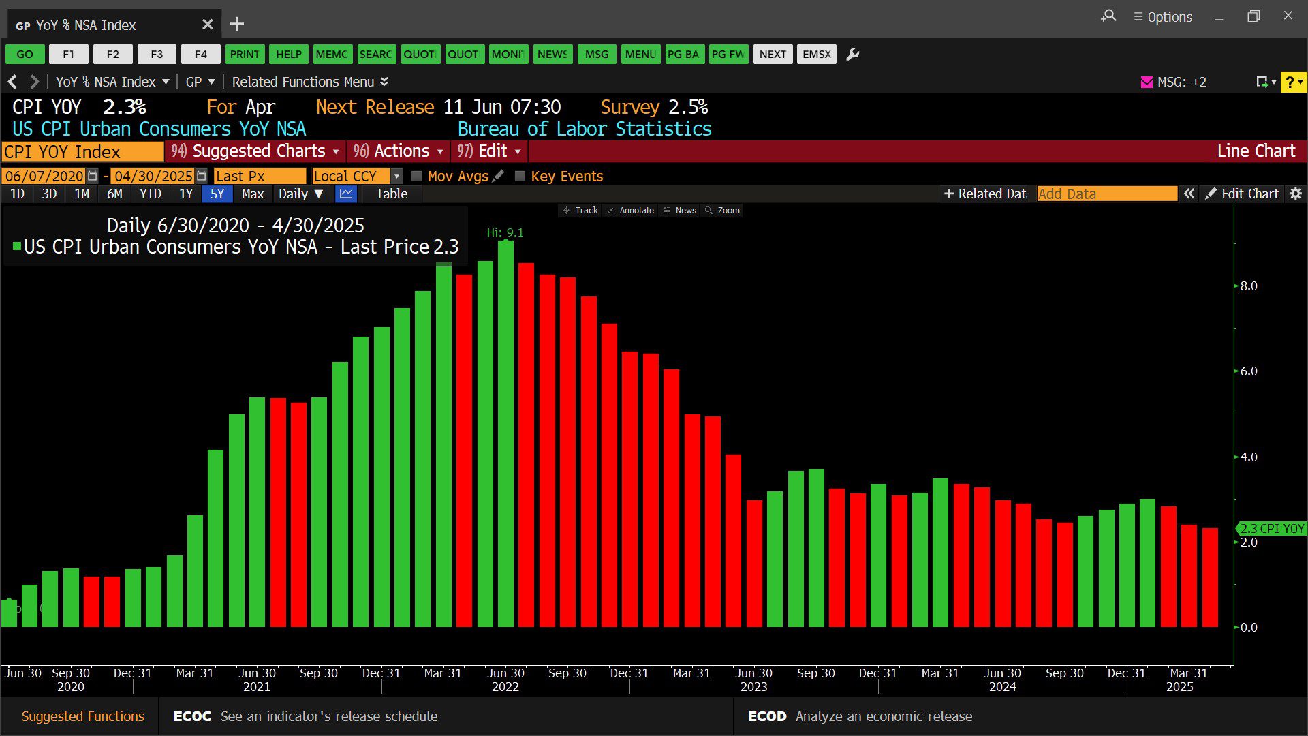Click the Add Data input field
Screen dimensions: 1308x736
point(1106,194)
